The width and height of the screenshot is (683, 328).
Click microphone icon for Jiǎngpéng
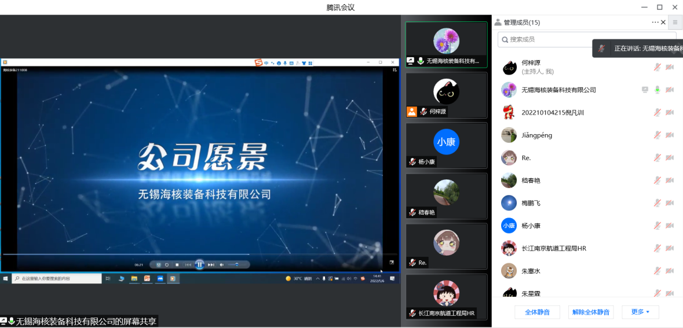click(658, 135)
